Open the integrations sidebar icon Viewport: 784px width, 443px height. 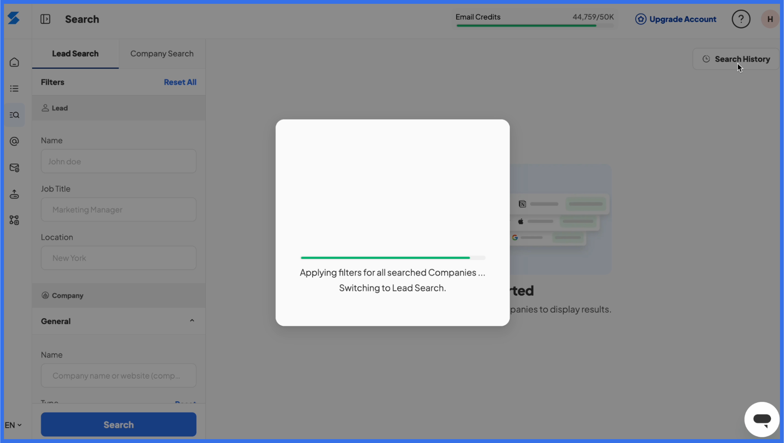[x=14, y=220]
